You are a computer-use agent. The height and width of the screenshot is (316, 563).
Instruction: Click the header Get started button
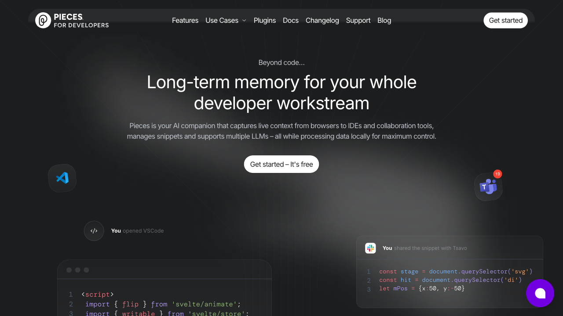pos(506,20)
